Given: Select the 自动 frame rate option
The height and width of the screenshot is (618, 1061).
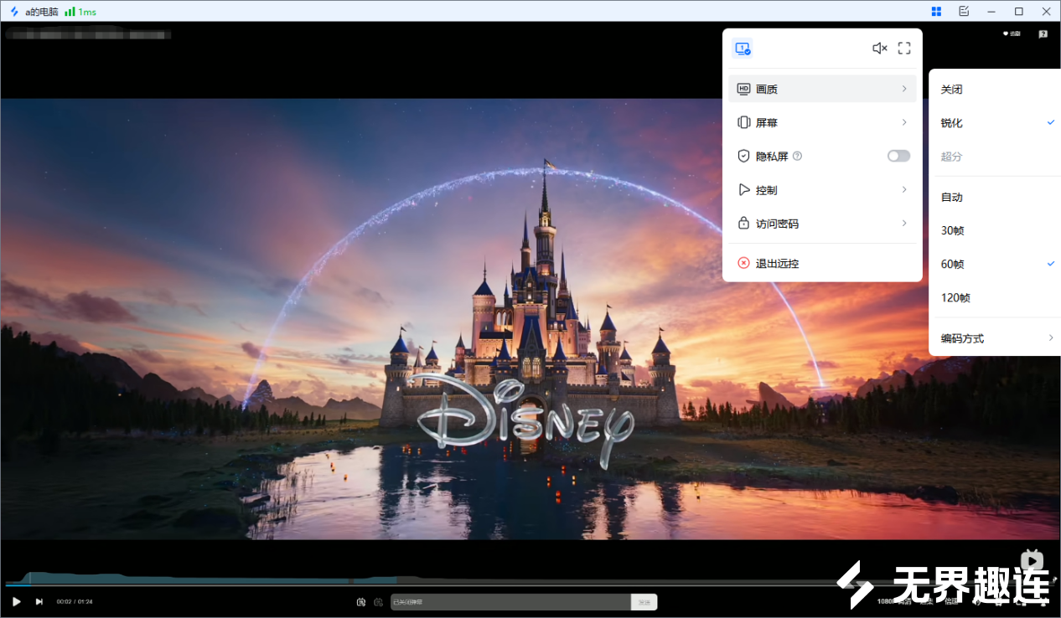Looking at the screenshot, I should pos(995,198).
